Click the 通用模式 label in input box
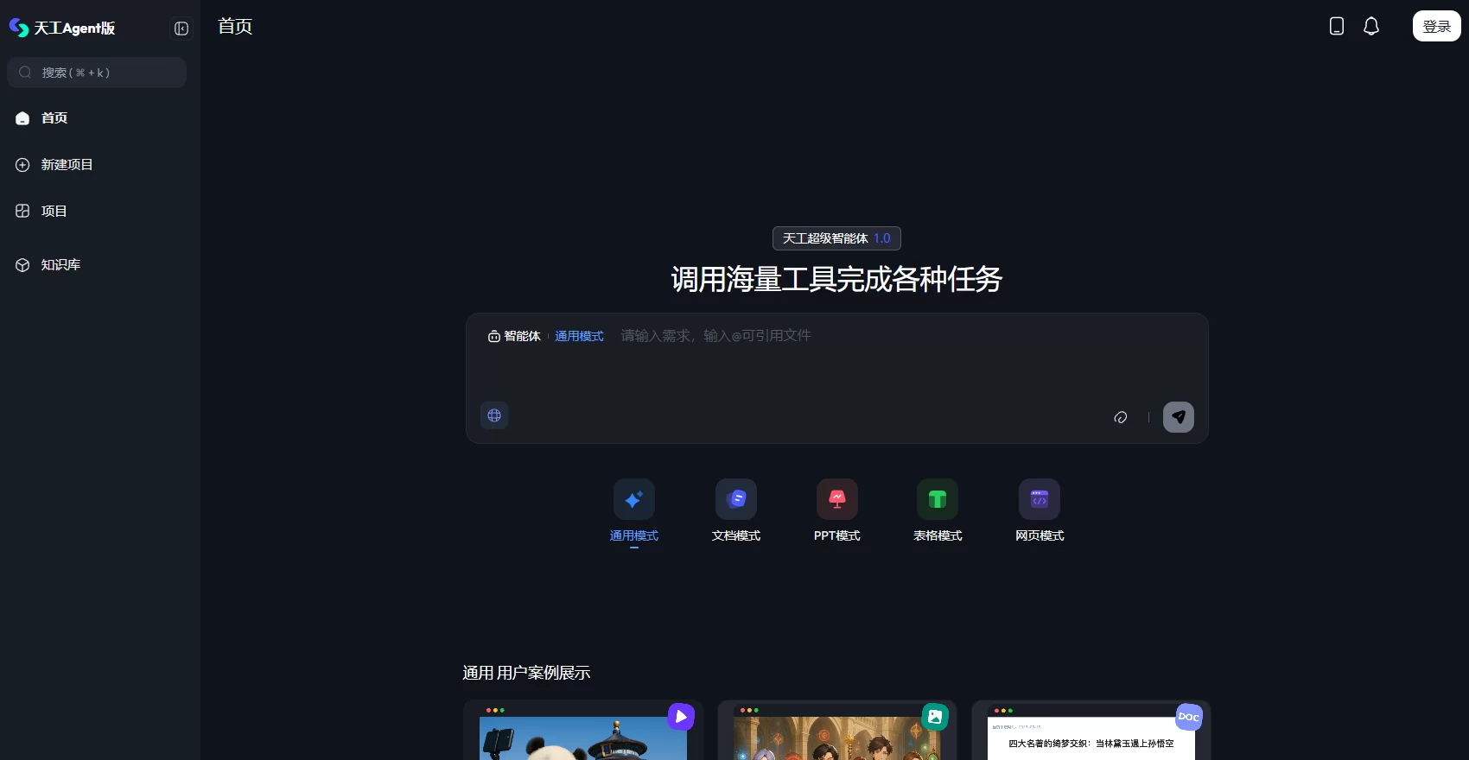The height and width of the screenshot is (760, 1469). pyautogui.click(x=579, y=336)
